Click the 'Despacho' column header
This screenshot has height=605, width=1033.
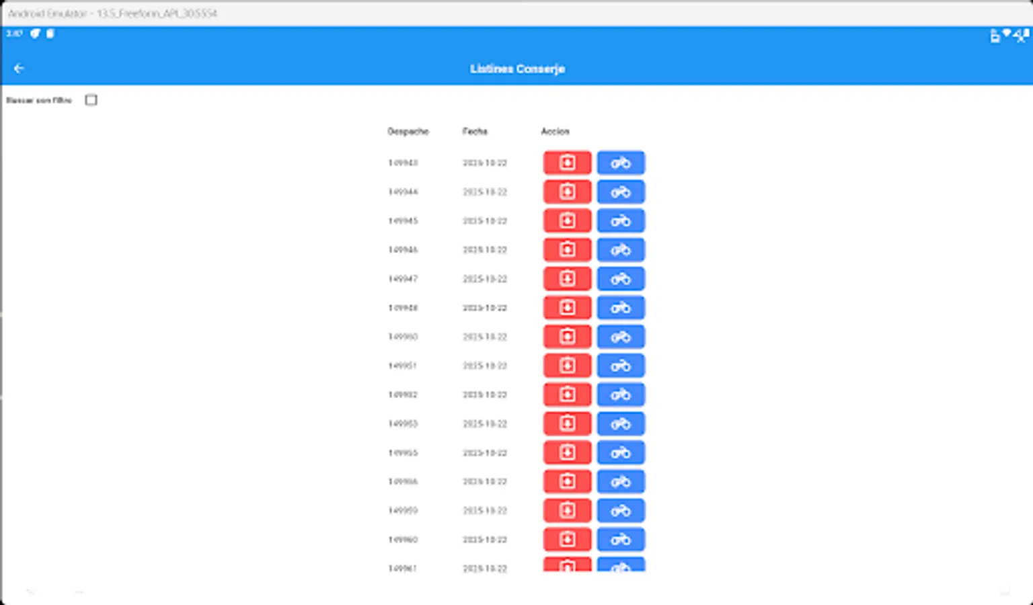(408, 132)
